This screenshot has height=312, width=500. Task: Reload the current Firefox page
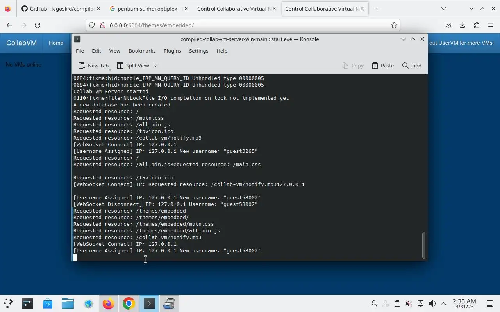[x=37, y=25]
